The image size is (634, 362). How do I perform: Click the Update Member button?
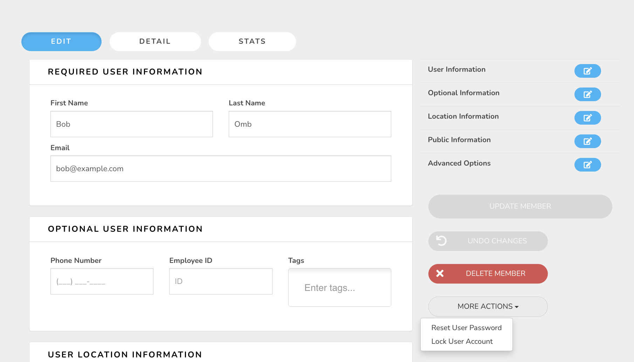click(x=520, y=207)
